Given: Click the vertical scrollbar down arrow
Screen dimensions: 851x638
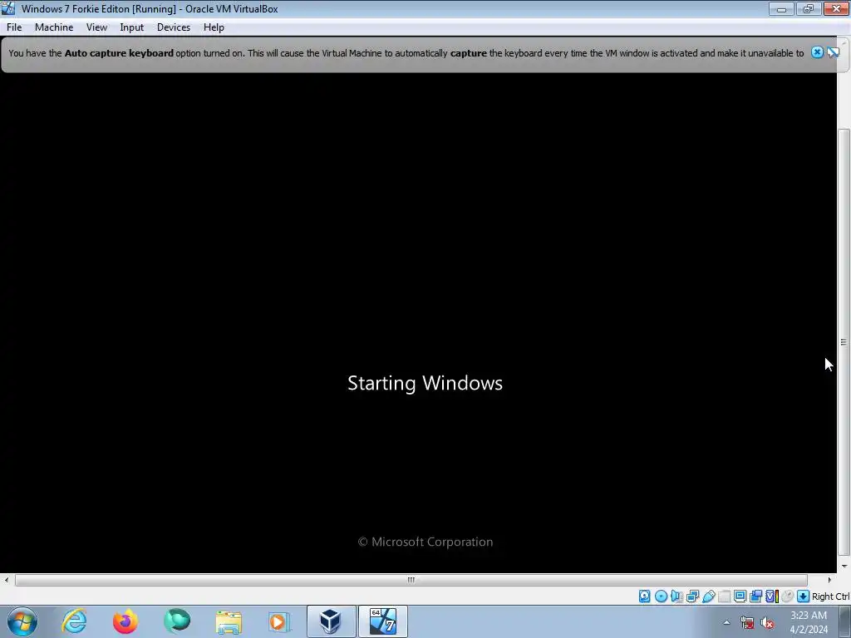Looking at the screenshot, I should click(844, 567).
